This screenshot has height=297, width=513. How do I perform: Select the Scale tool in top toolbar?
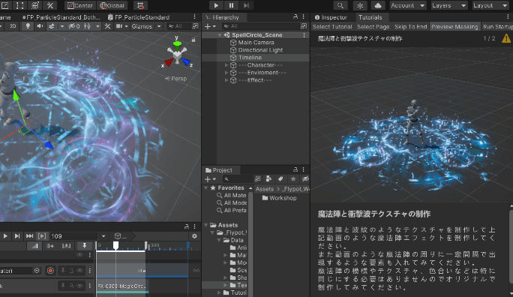(5, 5)
